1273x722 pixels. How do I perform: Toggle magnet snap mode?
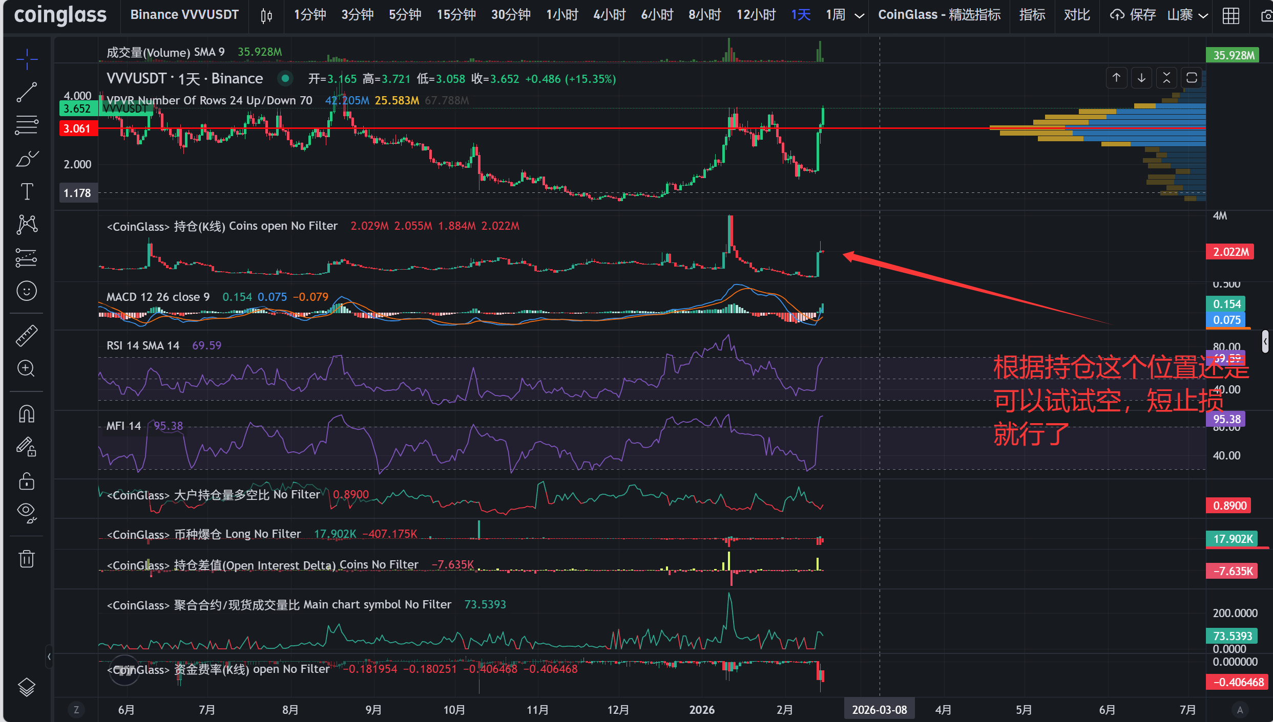pos(27,413)
